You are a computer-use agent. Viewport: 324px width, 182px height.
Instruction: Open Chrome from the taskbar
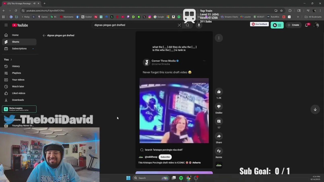coord(188,178)
